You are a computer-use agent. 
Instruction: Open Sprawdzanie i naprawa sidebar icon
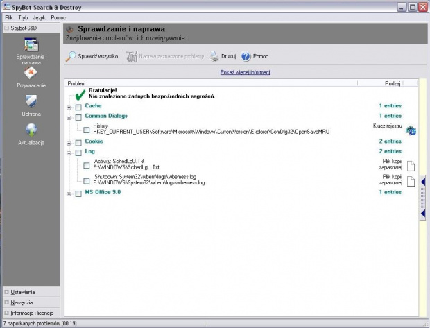tap(31, 44)
